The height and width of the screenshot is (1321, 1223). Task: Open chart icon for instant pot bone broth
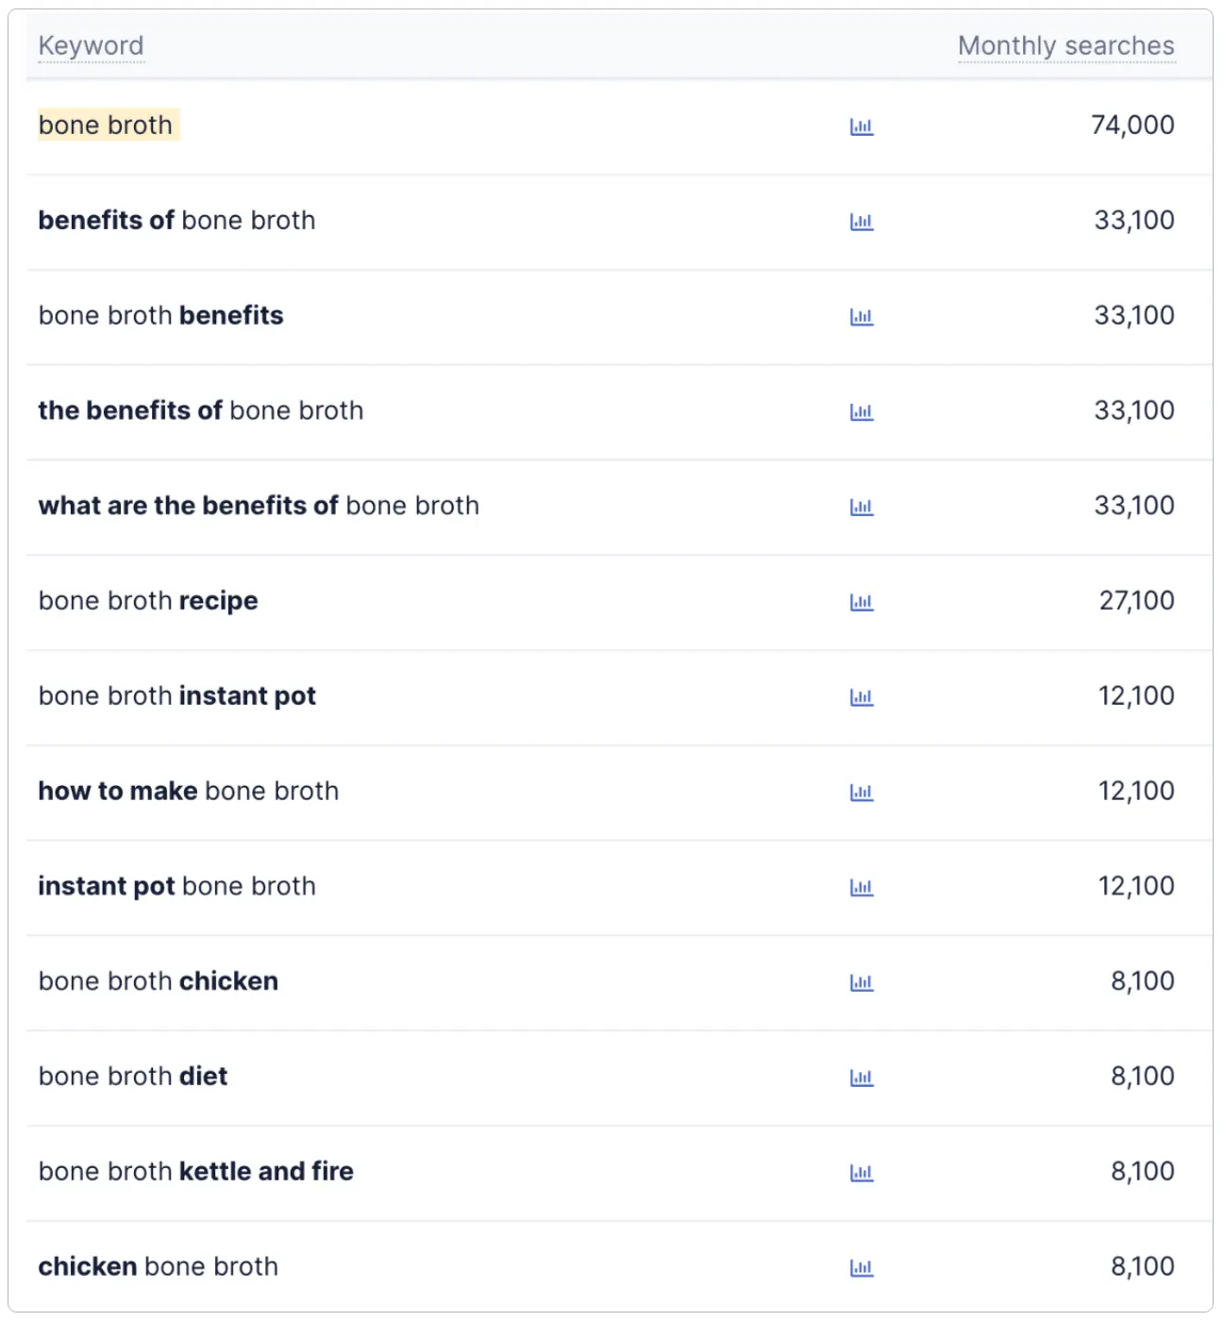point(862,887)
